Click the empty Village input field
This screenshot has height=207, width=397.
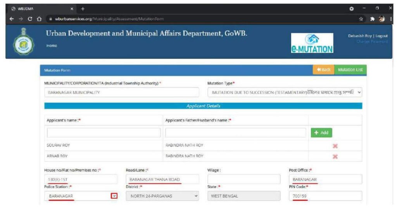[244, 179]
